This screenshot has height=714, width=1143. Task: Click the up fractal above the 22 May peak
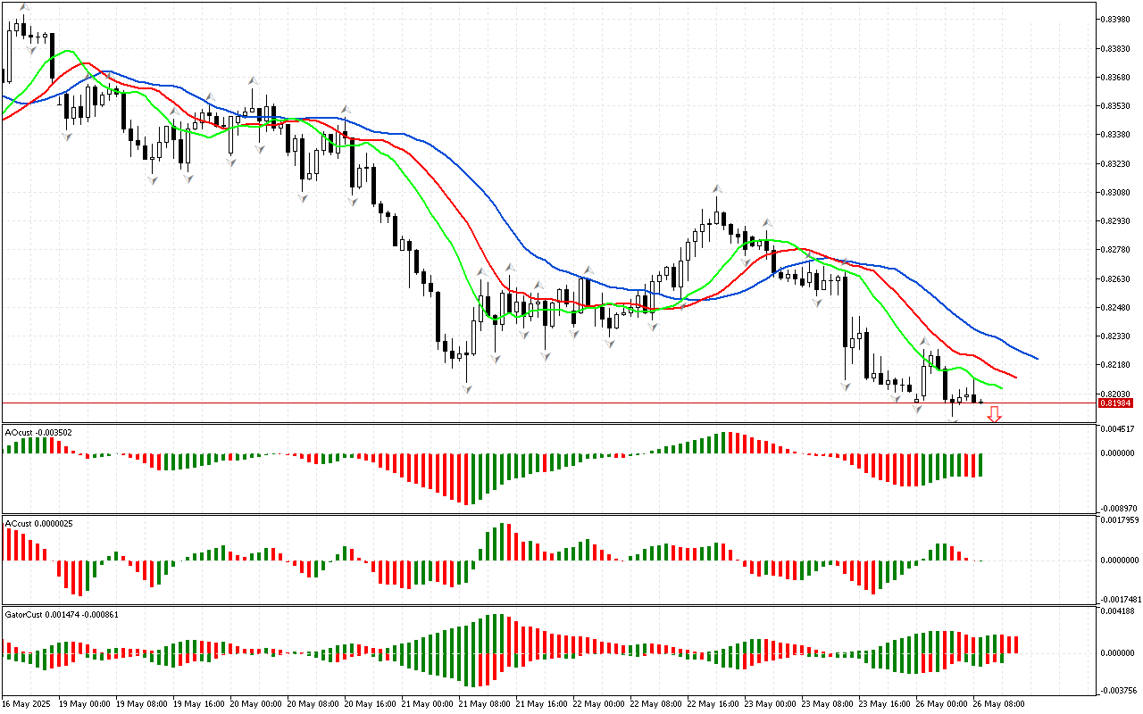click(x=716, y=188)
